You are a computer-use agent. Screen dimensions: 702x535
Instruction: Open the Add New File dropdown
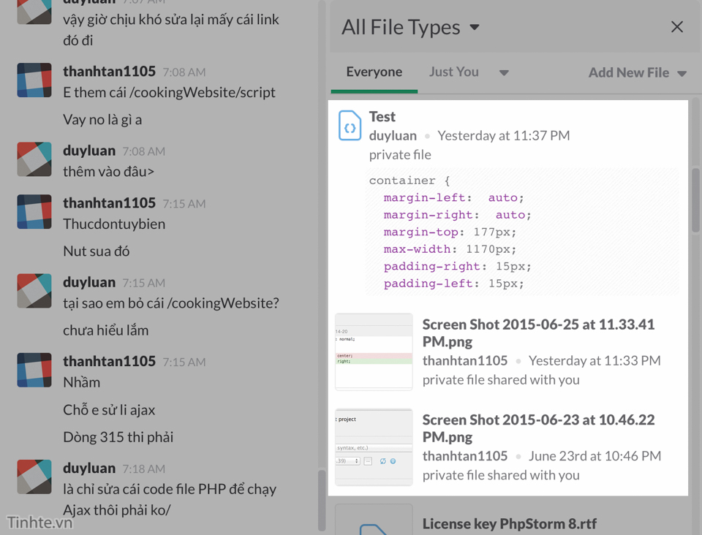[x=638, y=72]
